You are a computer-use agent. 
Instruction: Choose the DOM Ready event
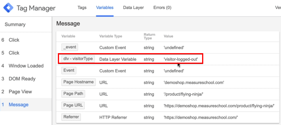pyautogui.click(x=26, y=79)
